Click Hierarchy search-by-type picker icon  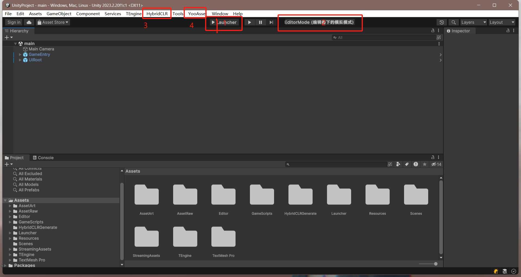(x=439, y=37)
